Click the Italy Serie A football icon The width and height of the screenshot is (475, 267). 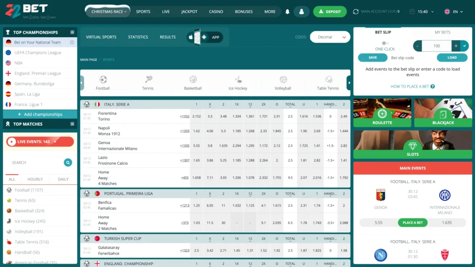pyautogui.click(x=87, y=104)
